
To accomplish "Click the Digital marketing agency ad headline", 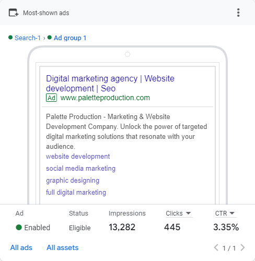I will tap(110, 84).
